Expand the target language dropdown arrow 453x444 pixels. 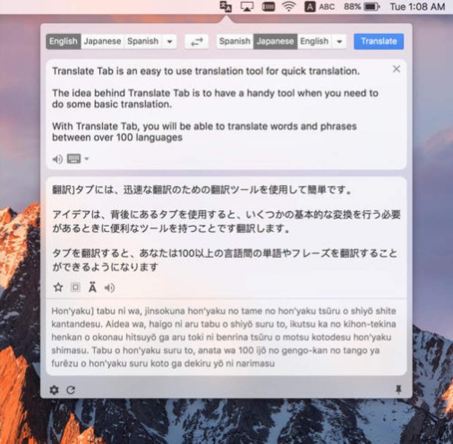click(x=339, y=42)
